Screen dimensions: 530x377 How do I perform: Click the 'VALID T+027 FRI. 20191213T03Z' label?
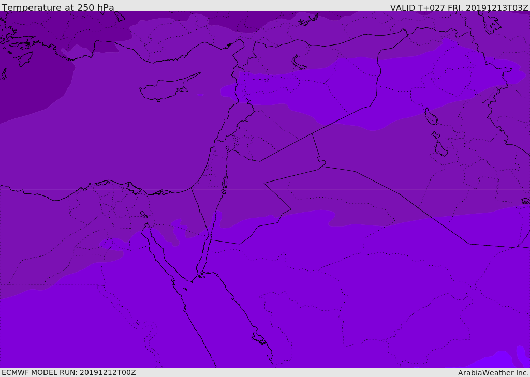click(x=459, y=7)
